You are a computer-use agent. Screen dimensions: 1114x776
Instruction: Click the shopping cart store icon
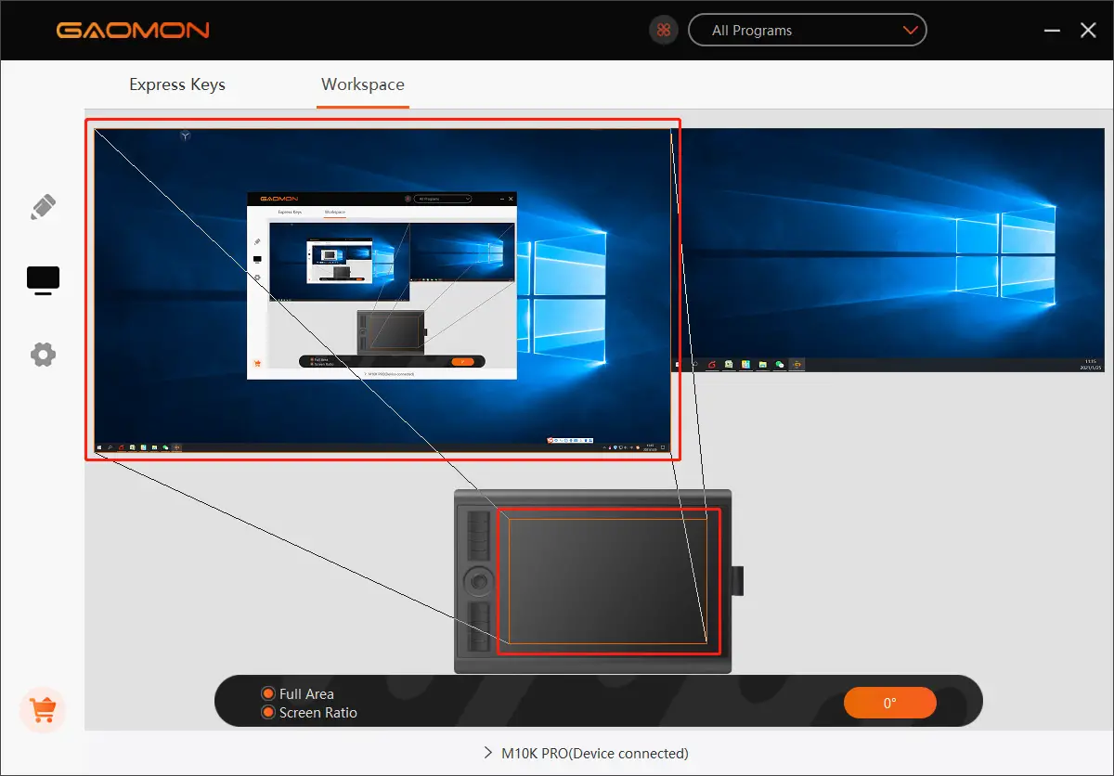pyautogui.click(x=43, y=710)
